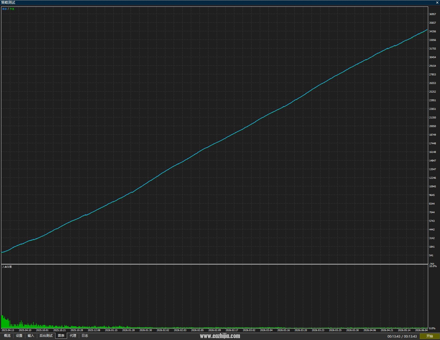This screenshot has height=340, width=440.
Task: Switch to the 后台测试 tab
Action: coord(46,336)
